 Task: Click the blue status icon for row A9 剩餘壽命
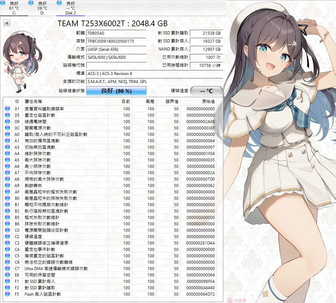tap(7, 186)
